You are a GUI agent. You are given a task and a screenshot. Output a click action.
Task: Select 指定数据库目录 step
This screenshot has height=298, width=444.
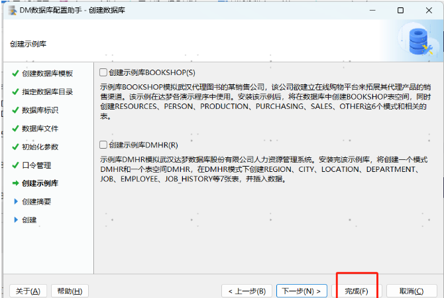point(47,92)
